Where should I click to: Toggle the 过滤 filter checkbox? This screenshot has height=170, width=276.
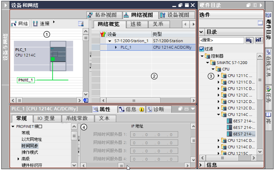click(202, 49)
